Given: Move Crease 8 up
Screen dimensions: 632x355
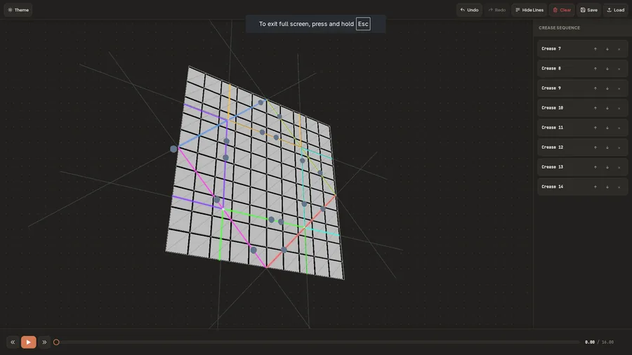Looking at the screenshot, I should click(595, 69).
